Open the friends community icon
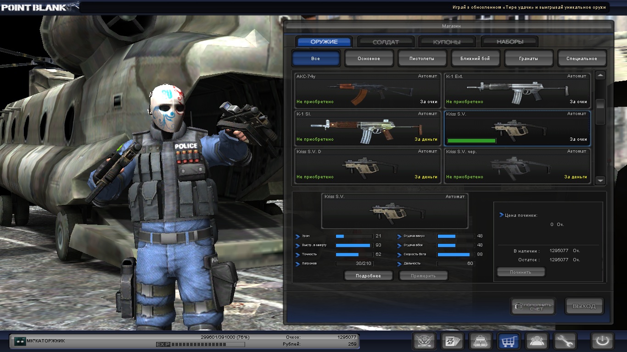Image resolution: width=627 pixels, height=352 pixels. pyautogui.click(x=538, y=341)
